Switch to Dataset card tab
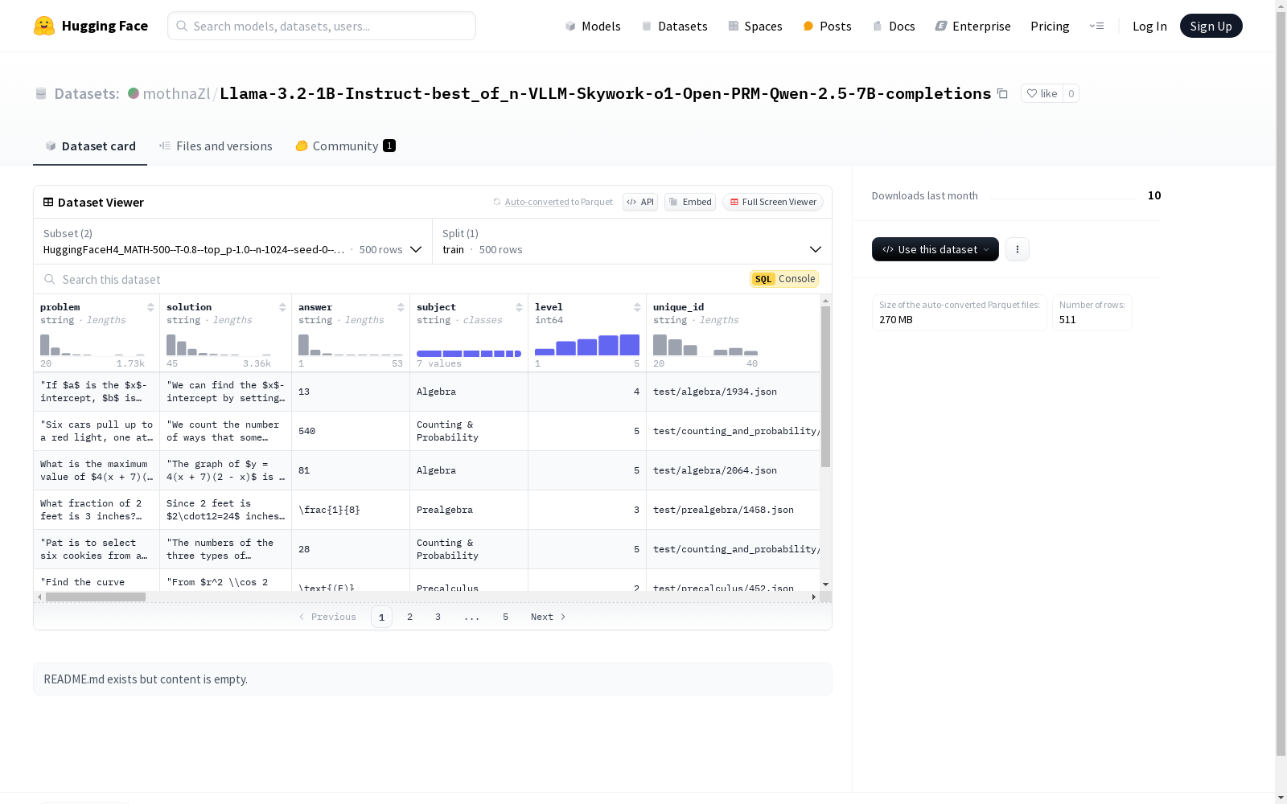Viewport: 1287px width, 804px height. point(90,146)
